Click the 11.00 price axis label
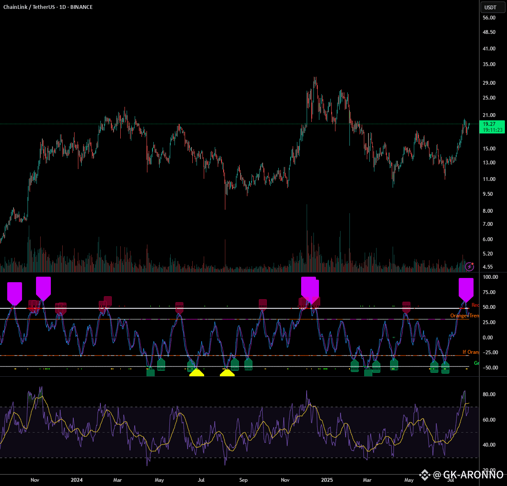 pyautogui.click(x=489, y=179)
